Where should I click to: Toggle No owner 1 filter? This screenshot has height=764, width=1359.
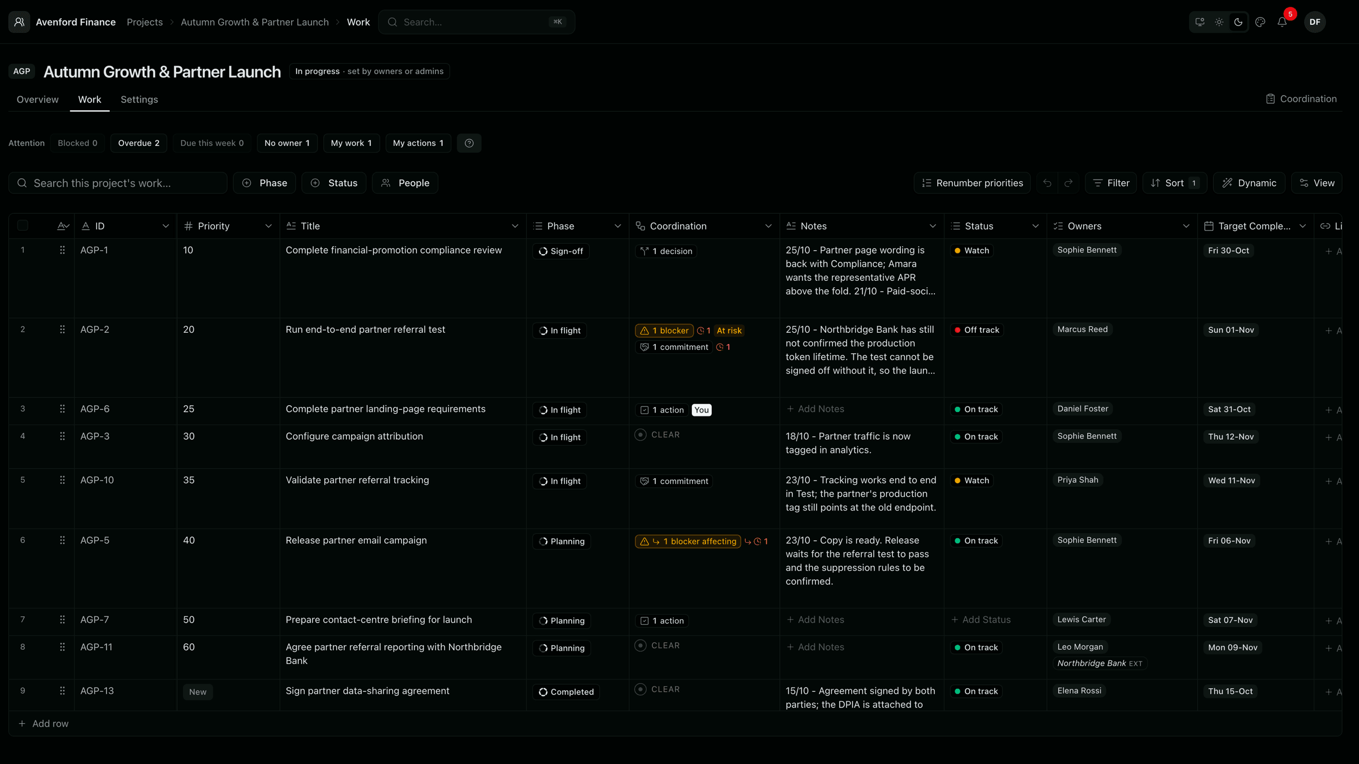pyautogui.click(x=287, y=143)
